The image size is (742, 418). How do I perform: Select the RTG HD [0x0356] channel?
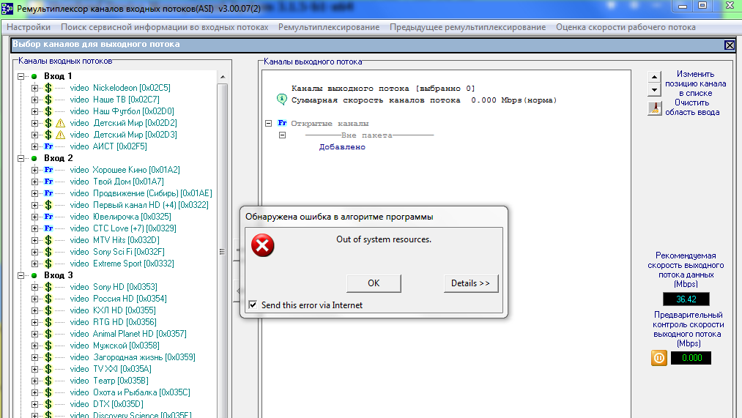(113, 322)
